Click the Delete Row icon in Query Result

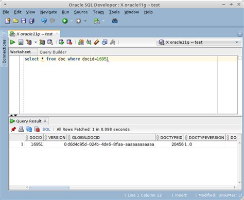(x=37, y=129)
